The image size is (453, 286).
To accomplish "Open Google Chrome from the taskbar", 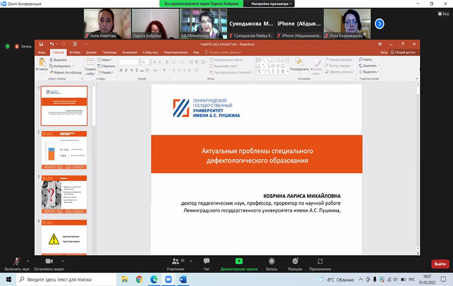I will 139,279.
